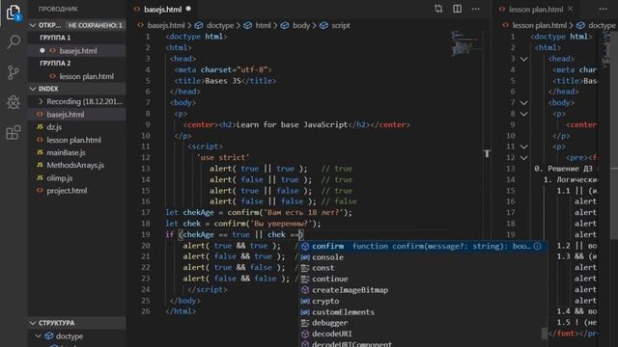Split the editor to the right
Image resolution: width=618 pixels, height=347 pixels.
[x=457, y=9]
